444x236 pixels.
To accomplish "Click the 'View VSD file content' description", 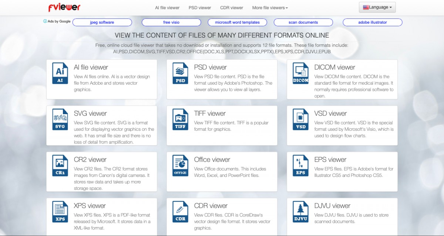I will coord(354,129).
